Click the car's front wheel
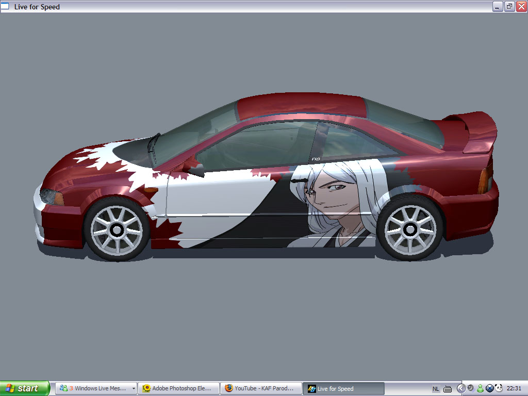The image size is (528, 396). [117, 230]
